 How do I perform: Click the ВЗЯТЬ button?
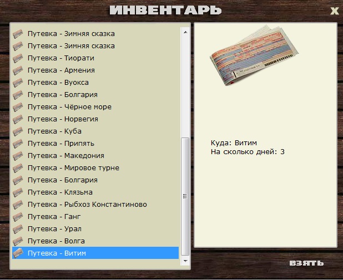(306, 263)
